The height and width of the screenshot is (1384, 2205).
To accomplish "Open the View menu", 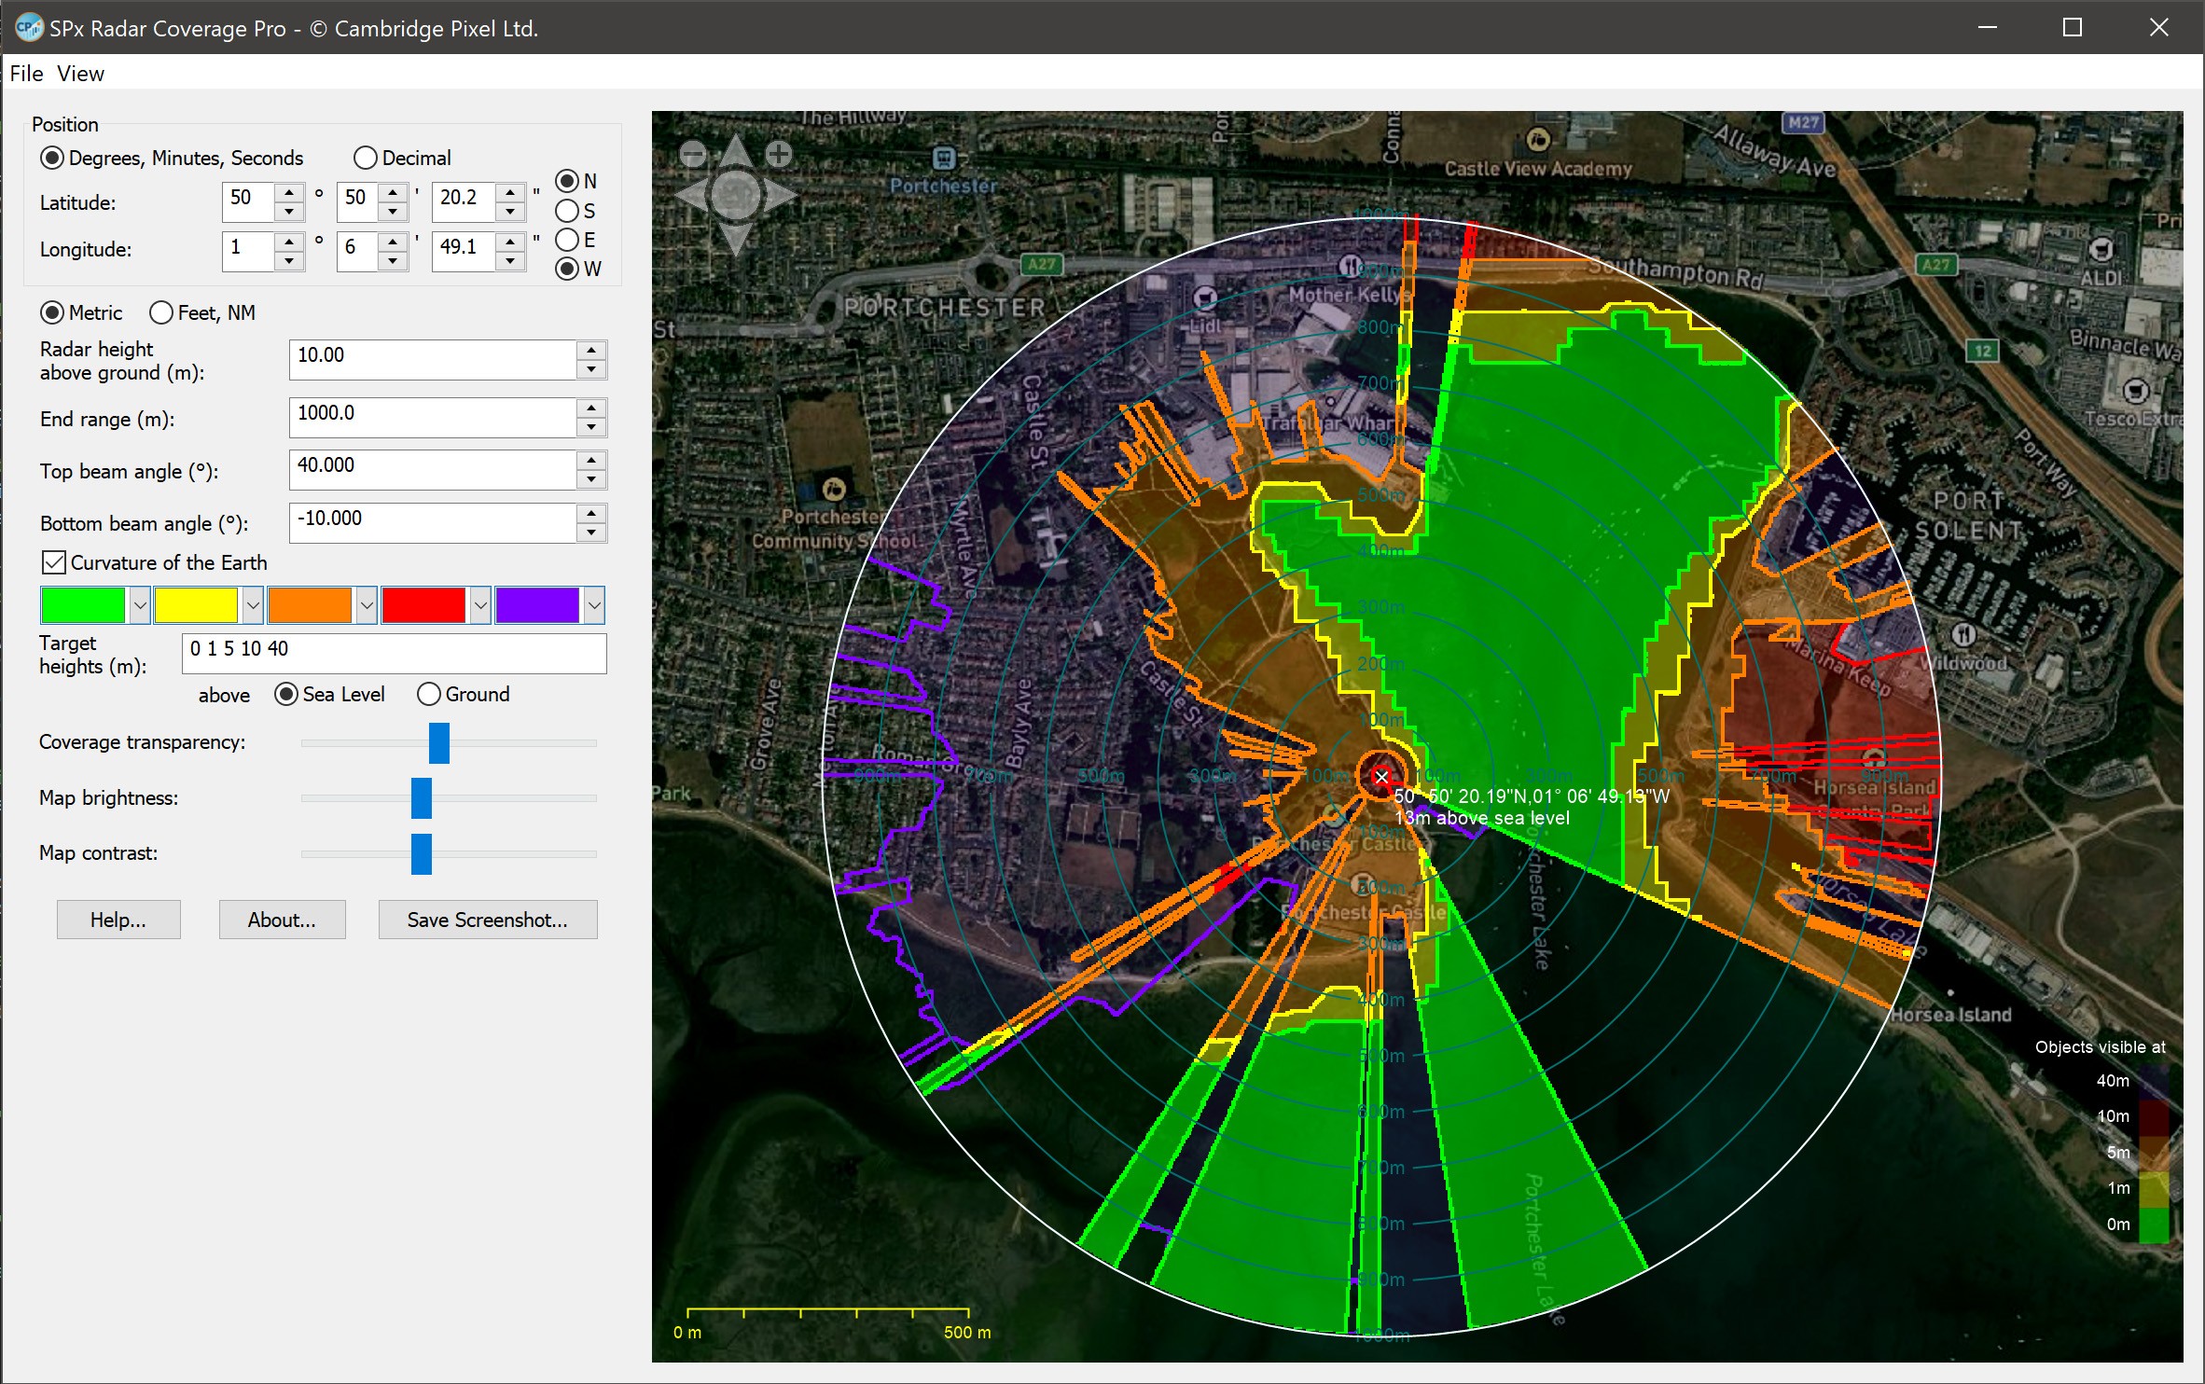I will point(81,73).
